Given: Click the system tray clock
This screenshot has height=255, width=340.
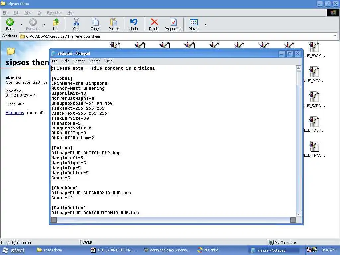Looking at the screenshot, I should 328,250.
